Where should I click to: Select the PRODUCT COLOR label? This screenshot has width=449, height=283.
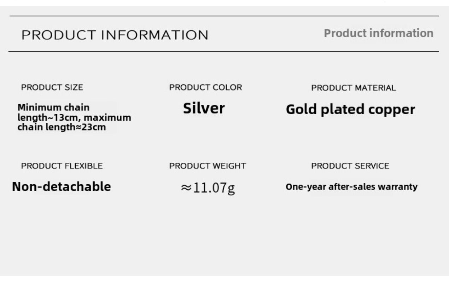point(205,87)
